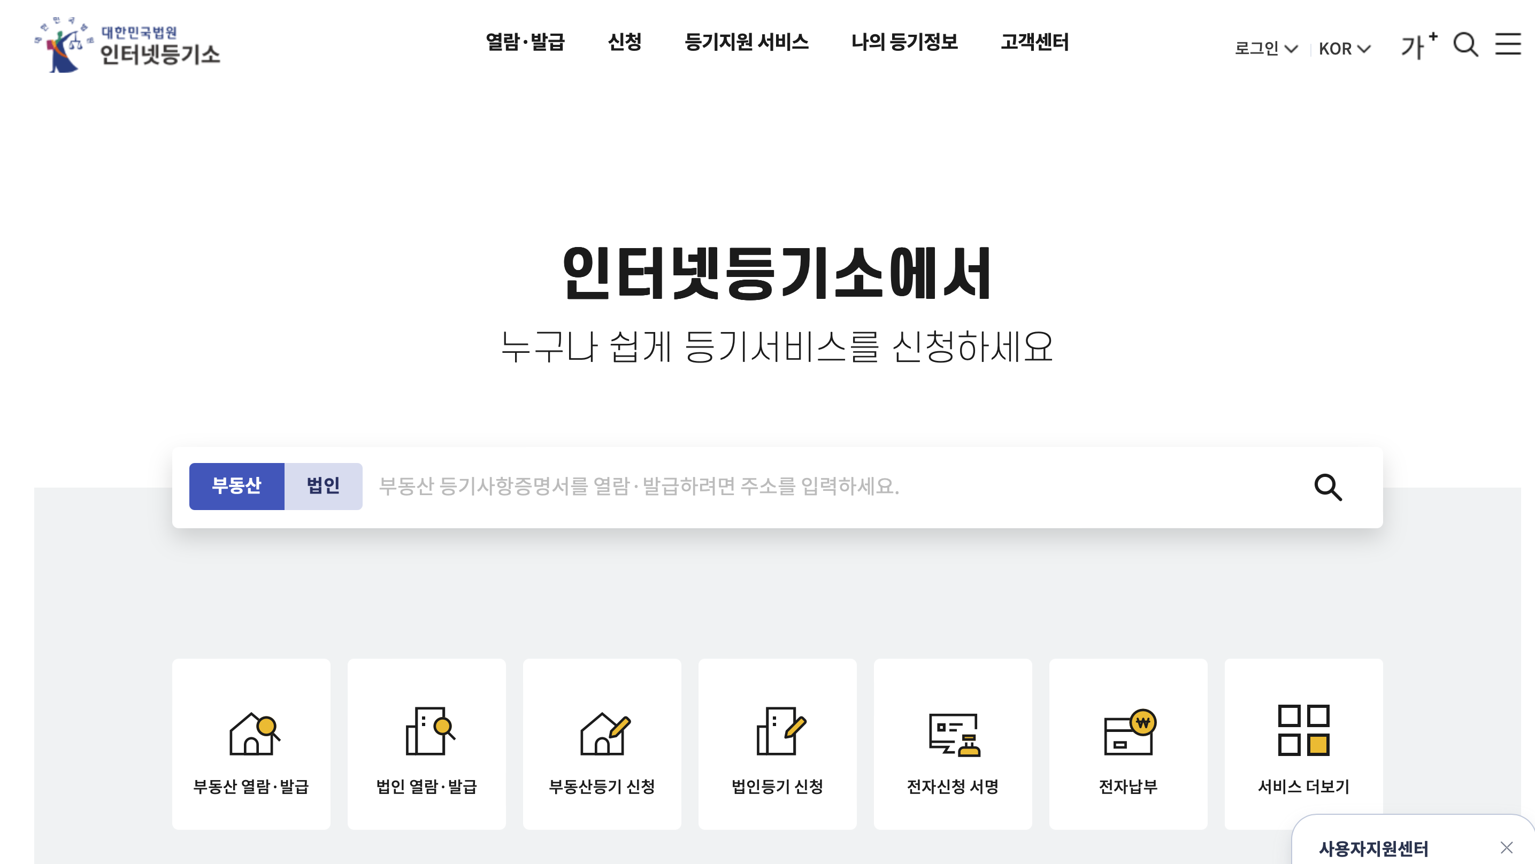Open the 서비스 더보기 grid icon

click(1303, 730)
